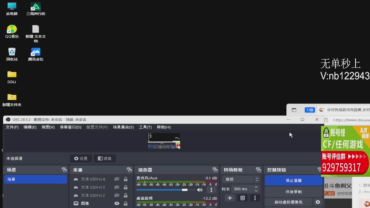The height and width of the screenshot is (208, 370).
Task: Click the OBS logo in title bar
Action: [8, 120]
